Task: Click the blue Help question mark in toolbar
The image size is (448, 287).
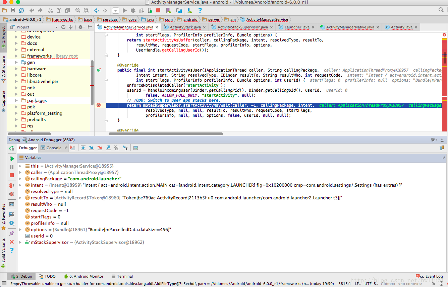Action: coord(200,11)
